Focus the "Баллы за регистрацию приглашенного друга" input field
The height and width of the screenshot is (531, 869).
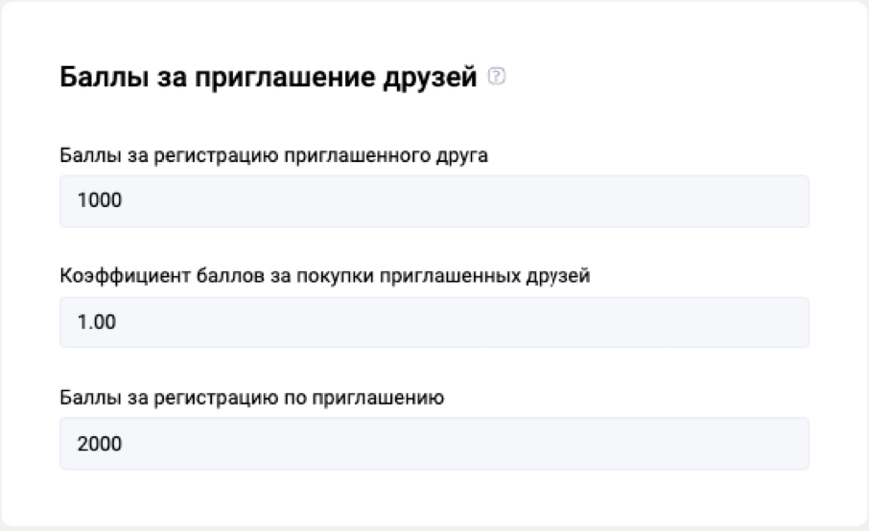pyautogui.click(x=434, y=201)
